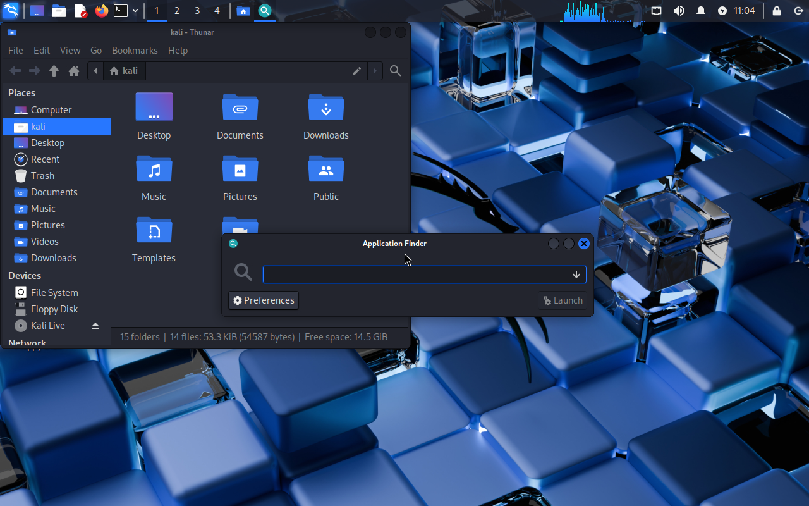The width and height of the screenshot is (809, 506).
Task: Select Pictures in Places sidebar
Action: (57, 225)
